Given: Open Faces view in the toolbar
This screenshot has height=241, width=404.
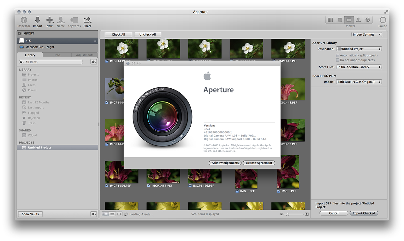Looking at the screenshot, I should (358, 20).
